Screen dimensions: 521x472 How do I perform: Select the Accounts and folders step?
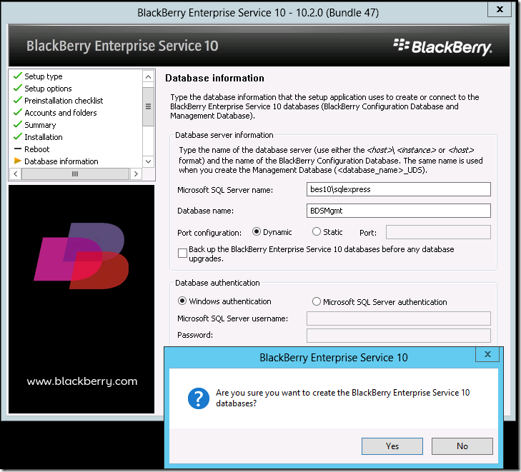tap(61, 113)
